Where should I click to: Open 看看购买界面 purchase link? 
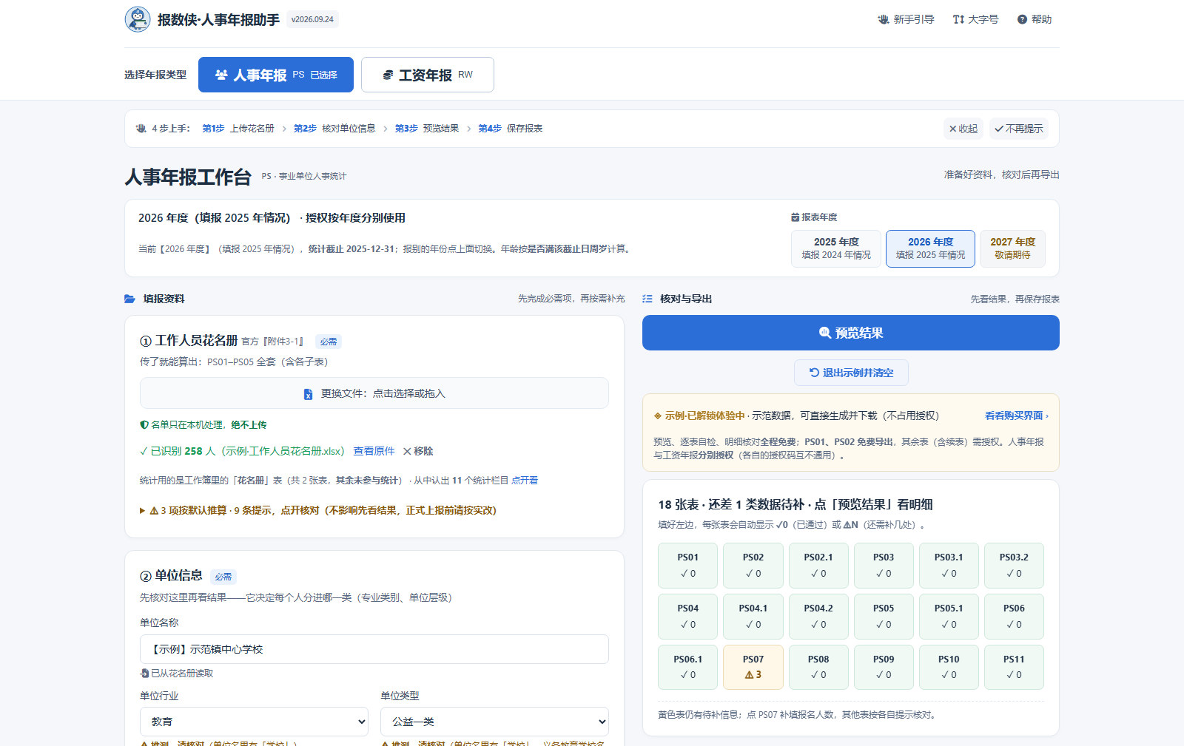(x=1017, y=416)
